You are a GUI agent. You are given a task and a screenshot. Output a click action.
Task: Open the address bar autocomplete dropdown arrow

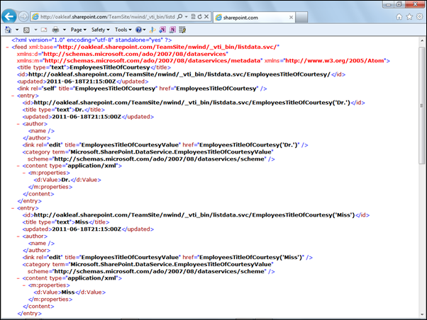click(x=187, y=16)
